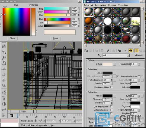Toggle Reflection Use interpolation checkbox
Viewport: 146px width, 128px height.
click(112, 87)
